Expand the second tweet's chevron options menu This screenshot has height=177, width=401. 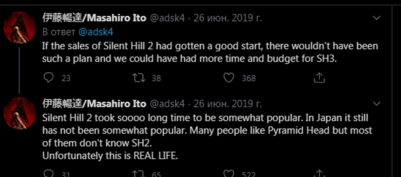377,104
